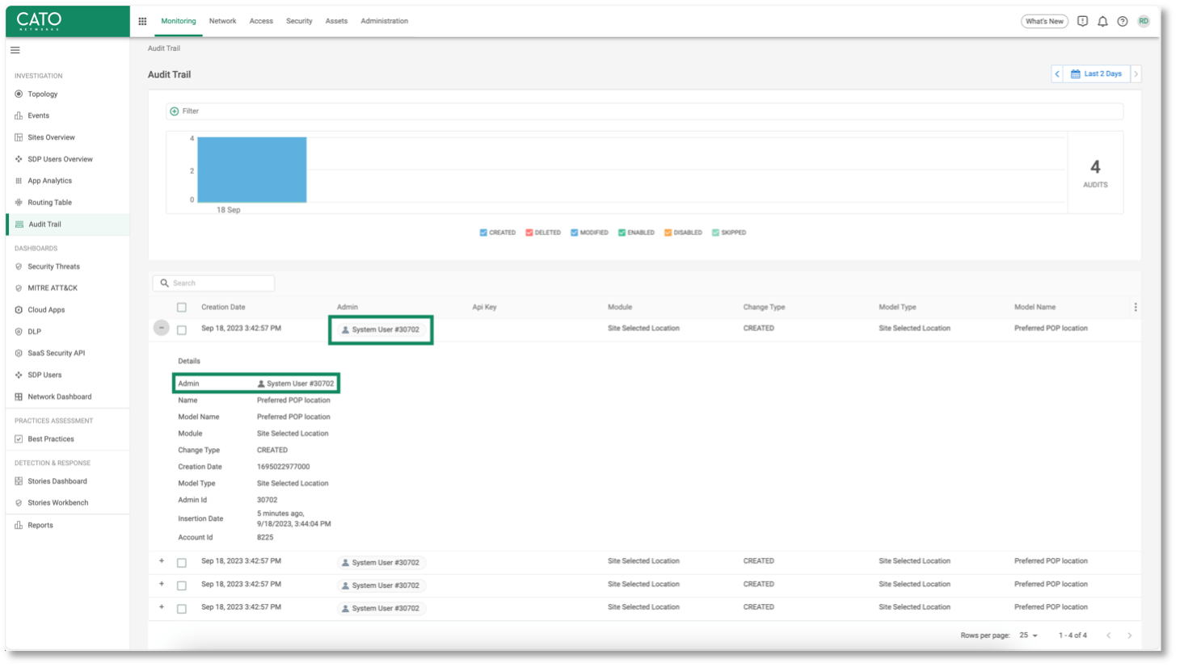
Task: Open the Last 2 Days date picker
Action: 1096,73
